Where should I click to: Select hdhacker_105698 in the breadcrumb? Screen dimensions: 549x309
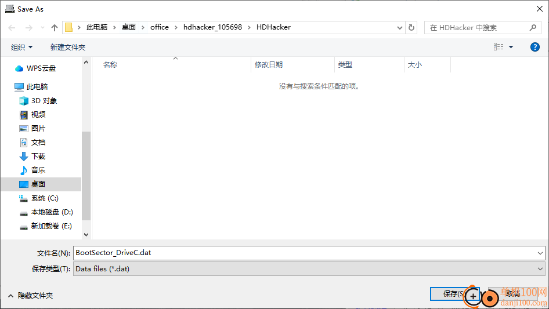click(x=212, y=27)
